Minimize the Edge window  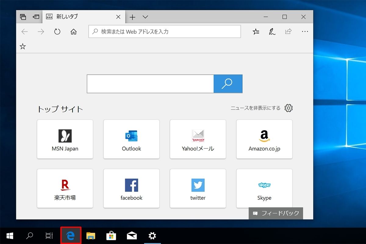coord(266,17)
